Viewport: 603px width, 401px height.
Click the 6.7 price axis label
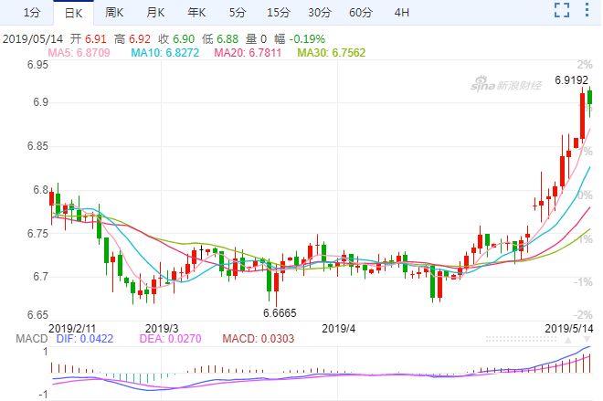click(41, 277)
